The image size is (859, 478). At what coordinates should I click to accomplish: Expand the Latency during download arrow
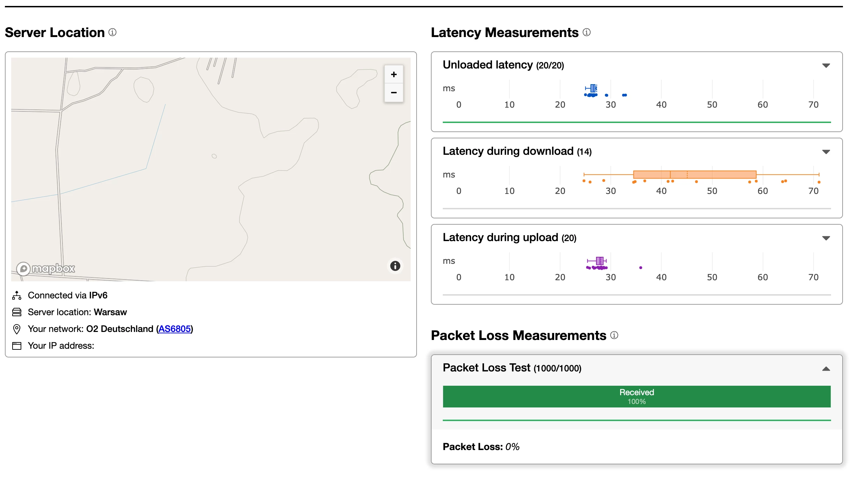coord(826,152)
